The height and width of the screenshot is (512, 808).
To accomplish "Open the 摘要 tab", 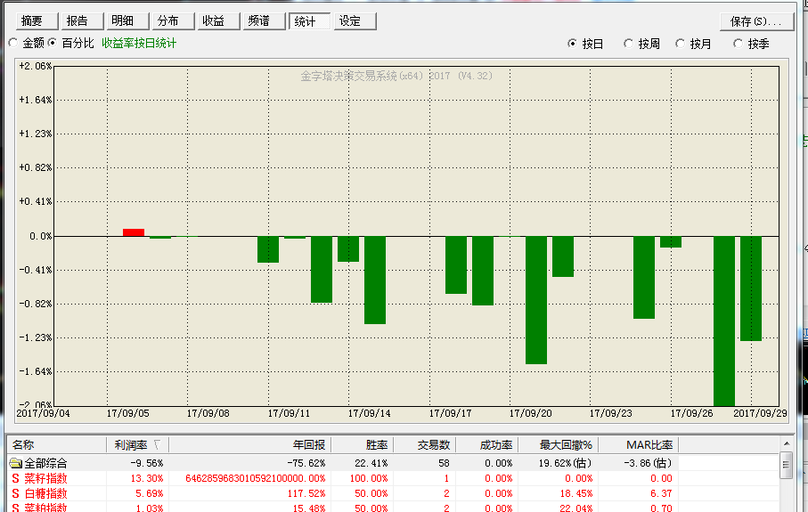I will pyautogui.click(x=32, y=21).
